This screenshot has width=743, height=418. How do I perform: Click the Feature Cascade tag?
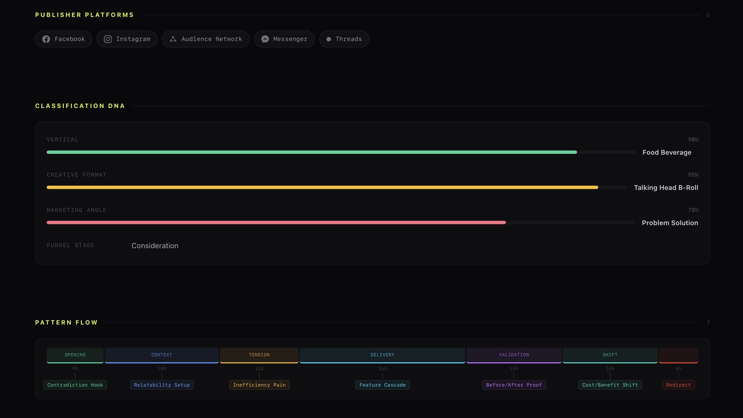[382, 385]
